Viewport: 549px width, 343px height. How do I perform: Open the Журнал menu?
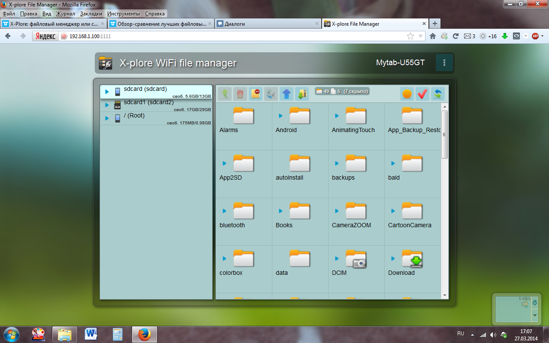point(66,14)
